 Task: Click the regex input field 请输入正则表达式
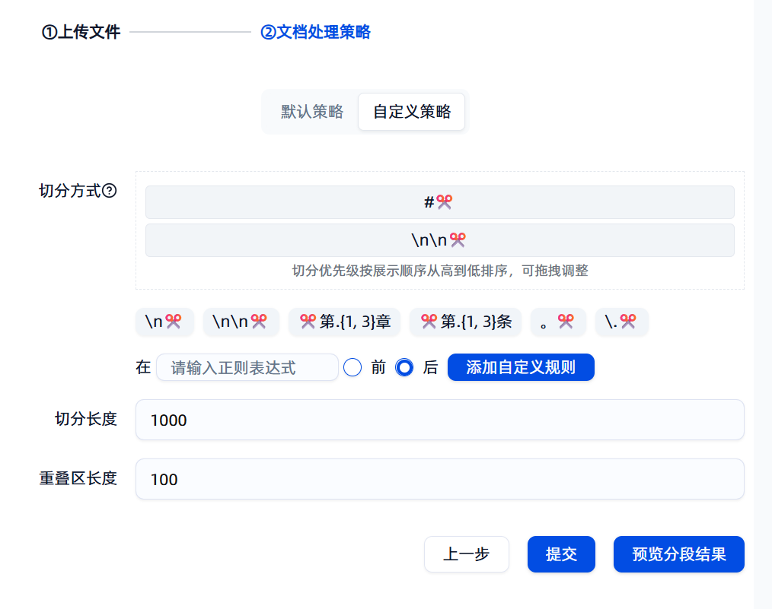(x=247, y=367)
